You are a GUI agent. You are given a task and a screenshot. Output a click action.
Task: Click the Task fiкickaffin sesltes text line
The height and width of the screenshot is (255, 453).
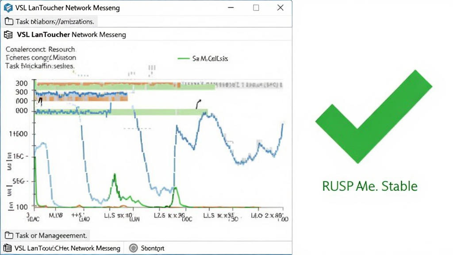coord(40,66)
